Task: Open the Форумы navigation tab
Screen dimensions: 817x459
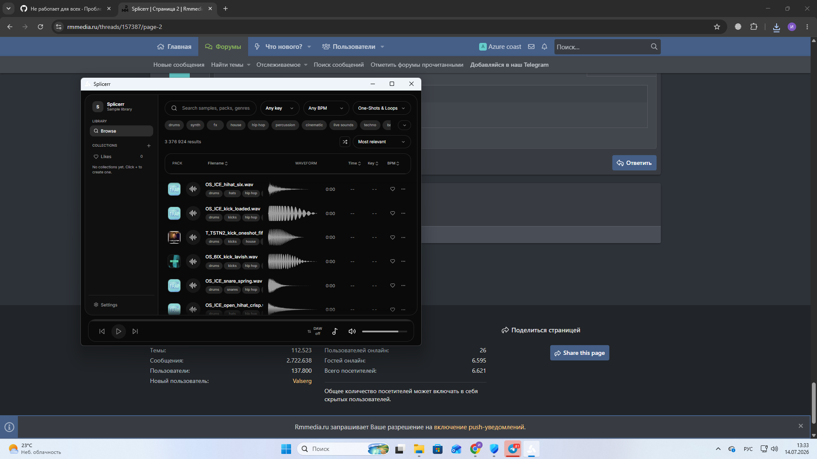Action: [x=223, y=47]
